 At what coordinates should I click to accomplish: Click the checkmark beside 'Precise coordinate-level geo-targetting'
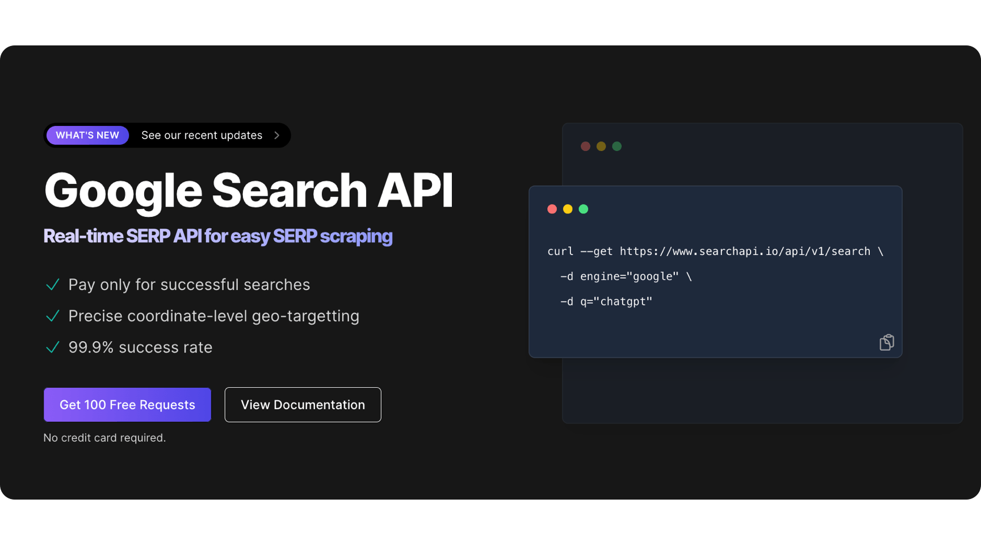tap(53, 316)
